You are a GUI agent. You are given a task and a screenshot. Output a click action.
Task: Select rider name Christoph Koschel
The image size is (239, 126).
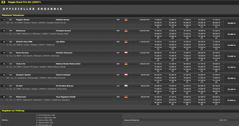pyautogui.click(x=64, y=30)
